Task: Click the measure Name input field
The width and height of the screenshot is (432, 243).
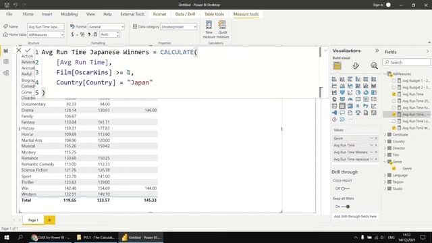Action: pyautogui.click(x=46, y=27)
